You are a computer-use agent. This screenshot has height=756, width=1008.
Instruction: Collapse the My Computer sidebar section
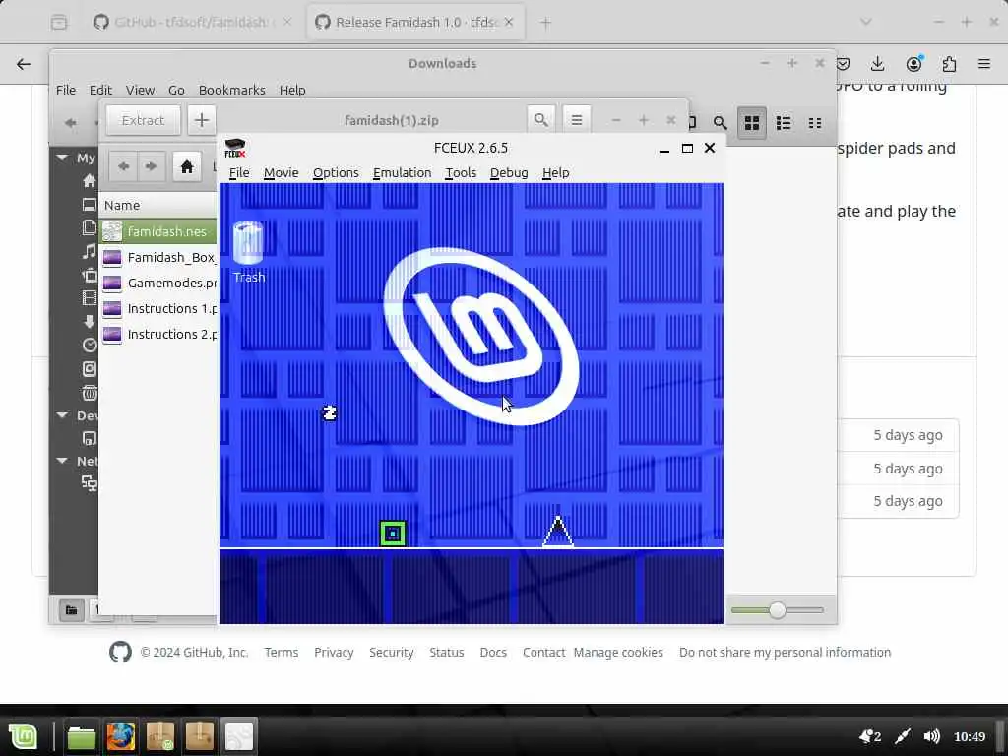(62, 157)
